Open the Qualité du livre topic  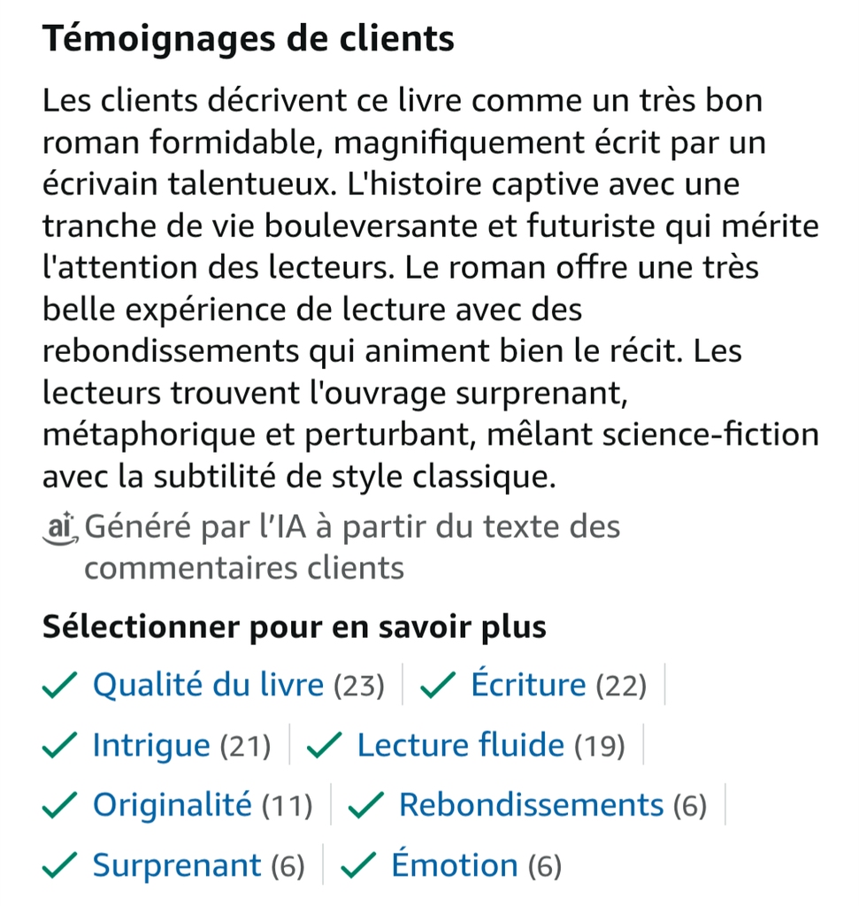pos(208,686)
